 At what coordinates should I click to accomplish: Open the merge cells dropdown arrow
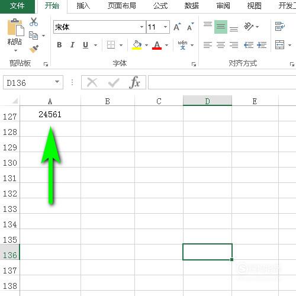(x=289, y=45)
